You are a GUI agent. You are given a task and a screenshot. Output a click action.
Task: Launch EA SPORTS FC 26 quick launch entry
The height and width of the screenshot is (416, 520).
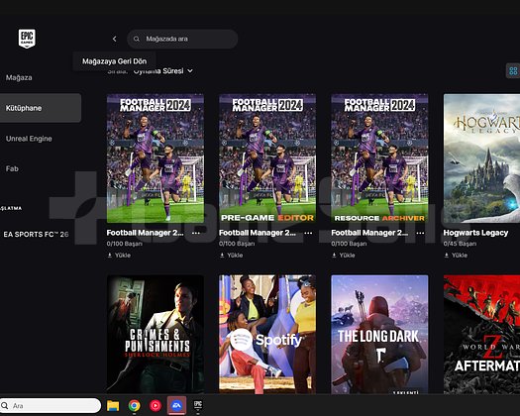tap(36, 234)
